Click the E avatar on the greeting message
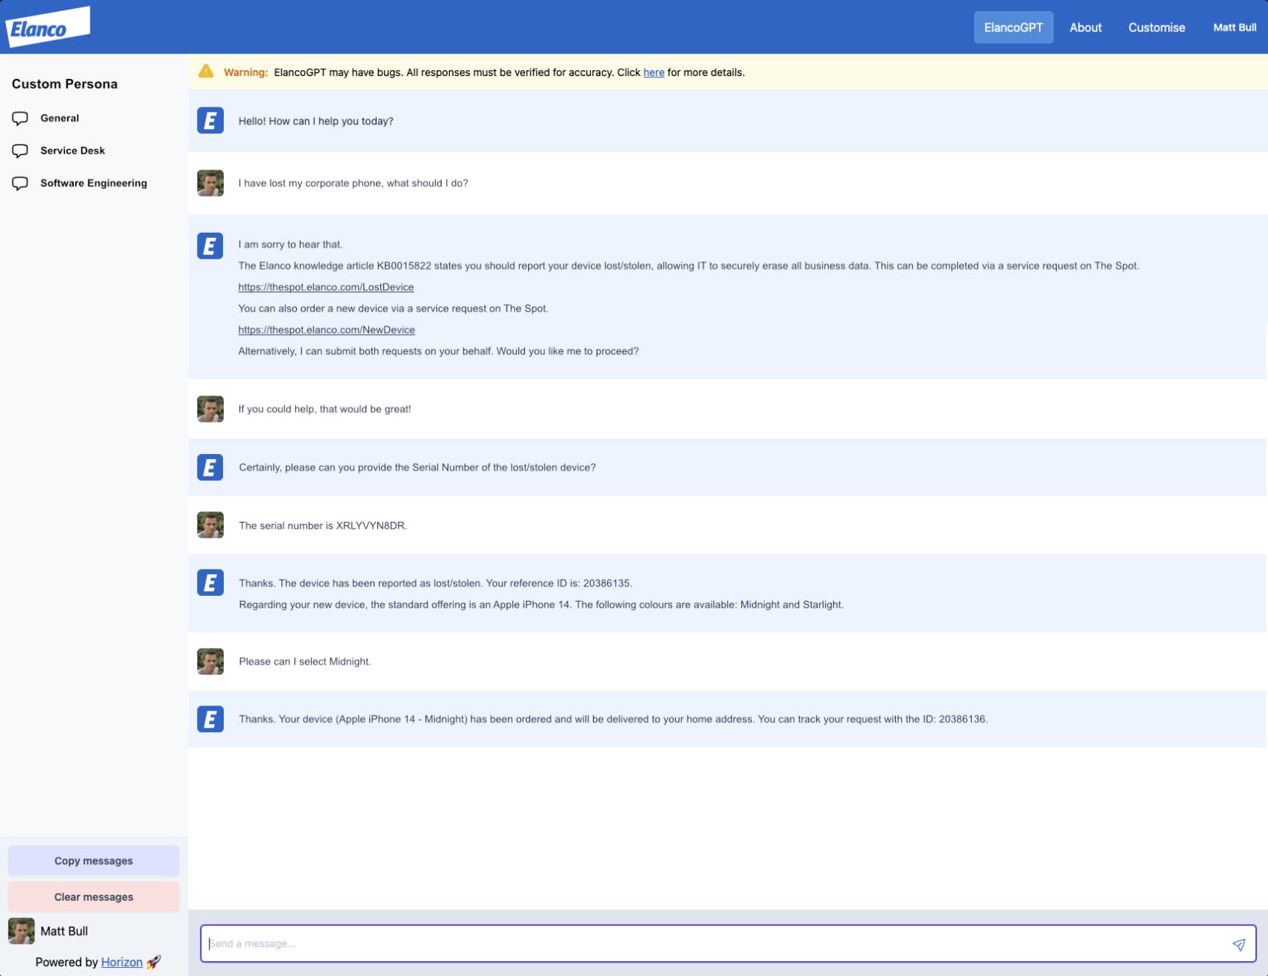Screen dimensions: 1268x976 [210, 120]
